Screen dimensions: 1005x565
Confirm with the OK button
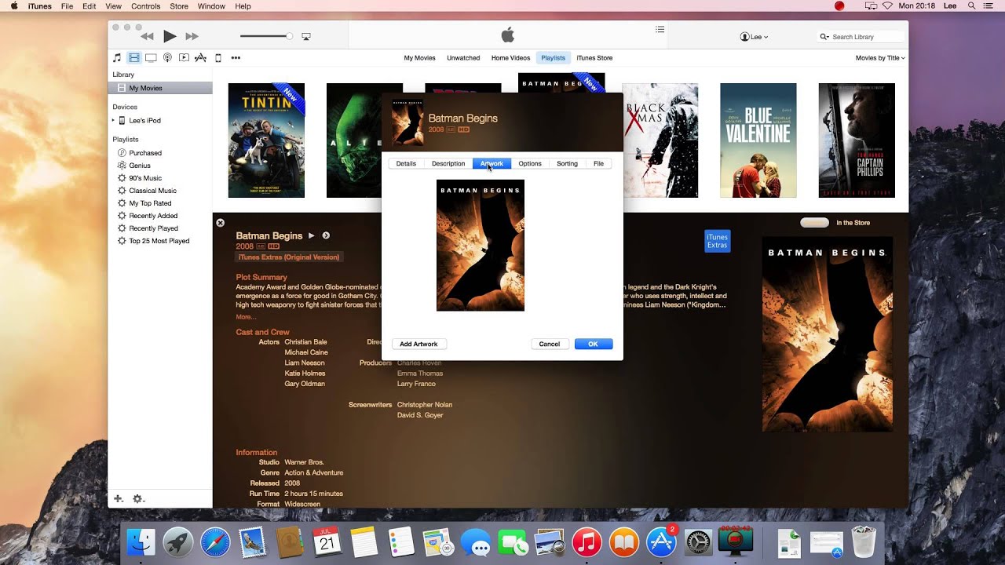click(x=594, y=344)
